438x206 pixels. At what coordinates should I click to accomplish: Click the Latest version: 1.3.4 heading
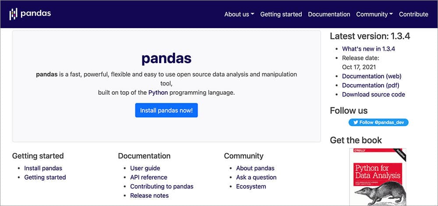pos(370,36)
